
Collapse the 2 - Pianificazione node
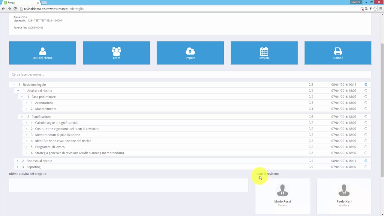point(22,117)
